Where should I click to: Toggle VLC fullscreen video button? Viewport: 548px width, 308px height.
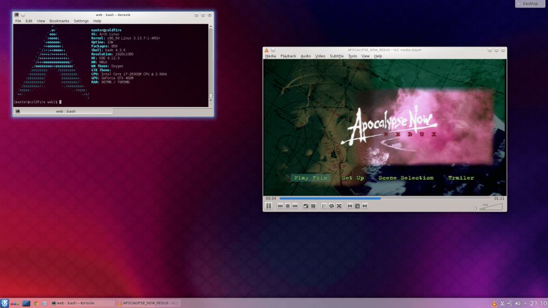coord(306,206)
